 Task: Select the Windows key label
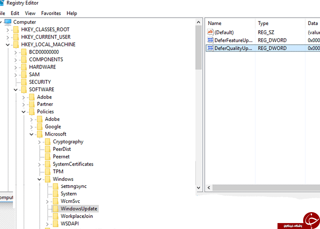[x=63, y=179]
